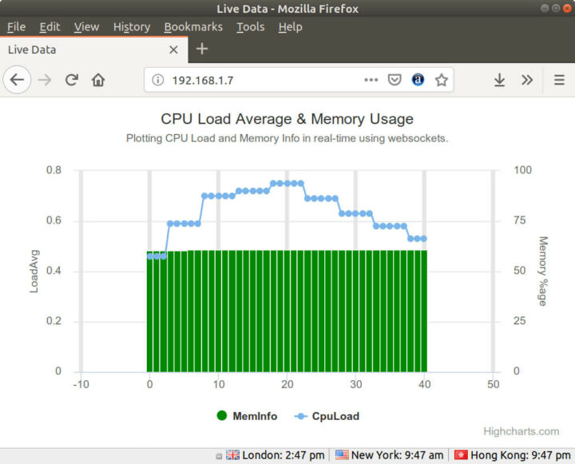The image size is (575, 464).
Task: Click the blue 'a' extension icon
Action: tap(418, 80)
